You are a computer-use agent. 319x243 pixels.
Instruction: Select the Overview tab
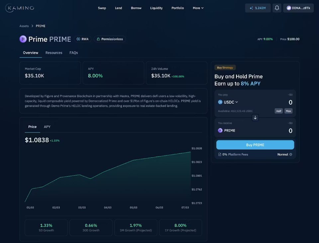click(31, 53)
